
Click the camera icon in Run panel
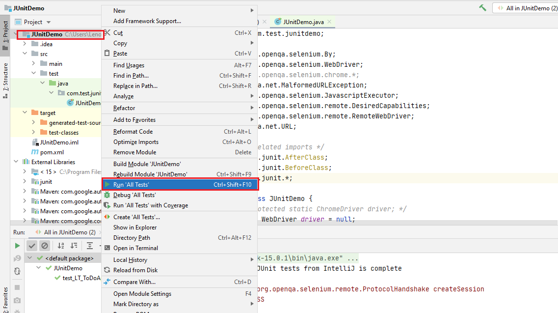pos(16,300)
